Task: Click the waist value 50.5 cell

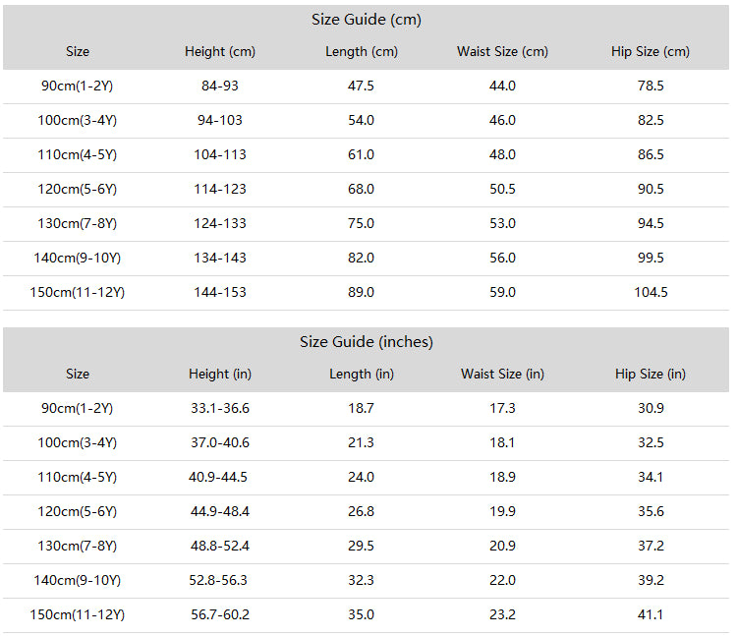Action: pyautogui.click(x=502, y=189)
